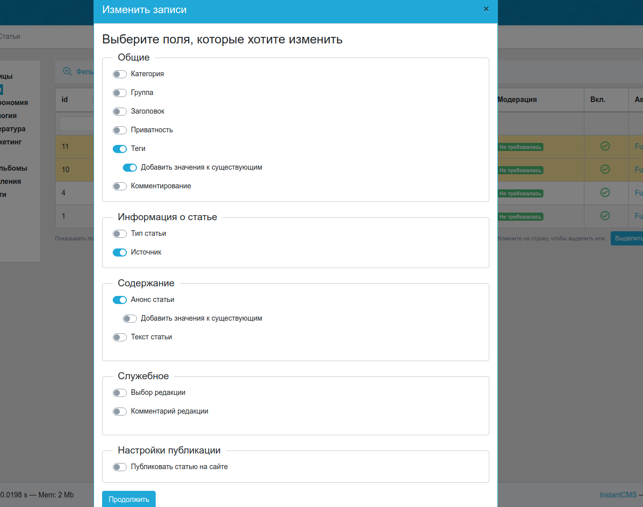643x507 pixels.
Task: Enable the Приватность toggle
Action: click(120, 130)
